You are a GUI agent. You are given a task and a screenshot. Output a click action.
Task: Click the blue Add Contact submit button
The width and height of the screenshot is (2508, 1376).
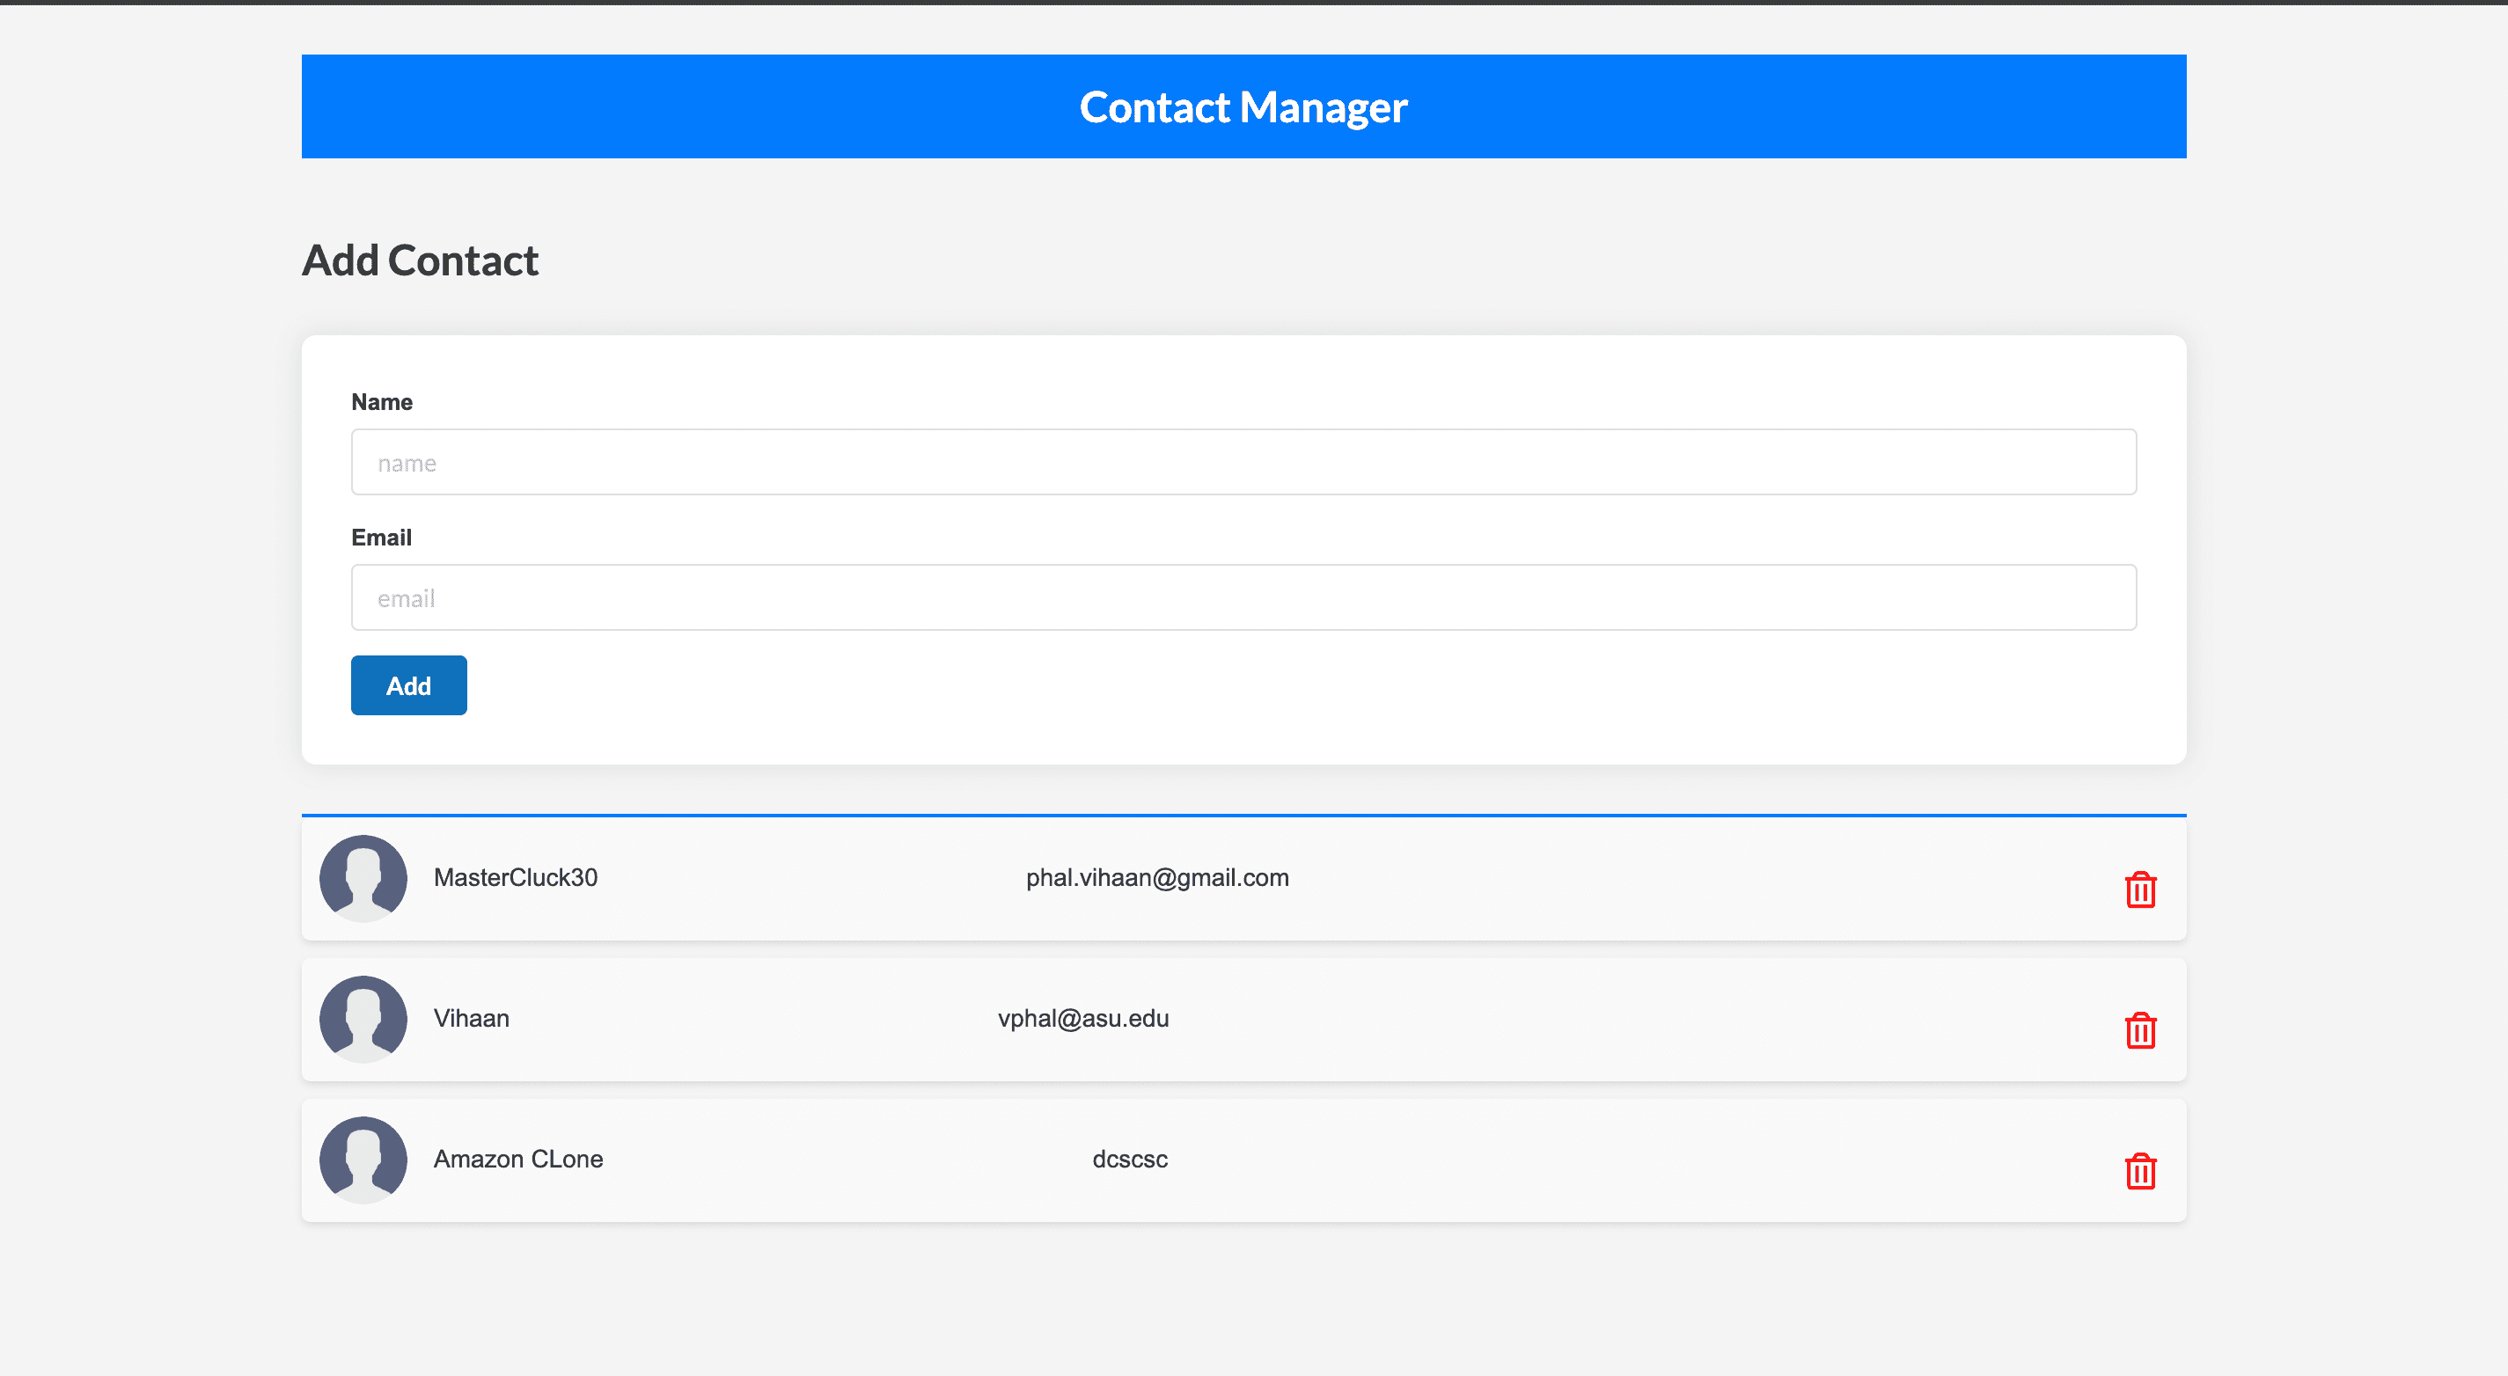tap(408, 685)
